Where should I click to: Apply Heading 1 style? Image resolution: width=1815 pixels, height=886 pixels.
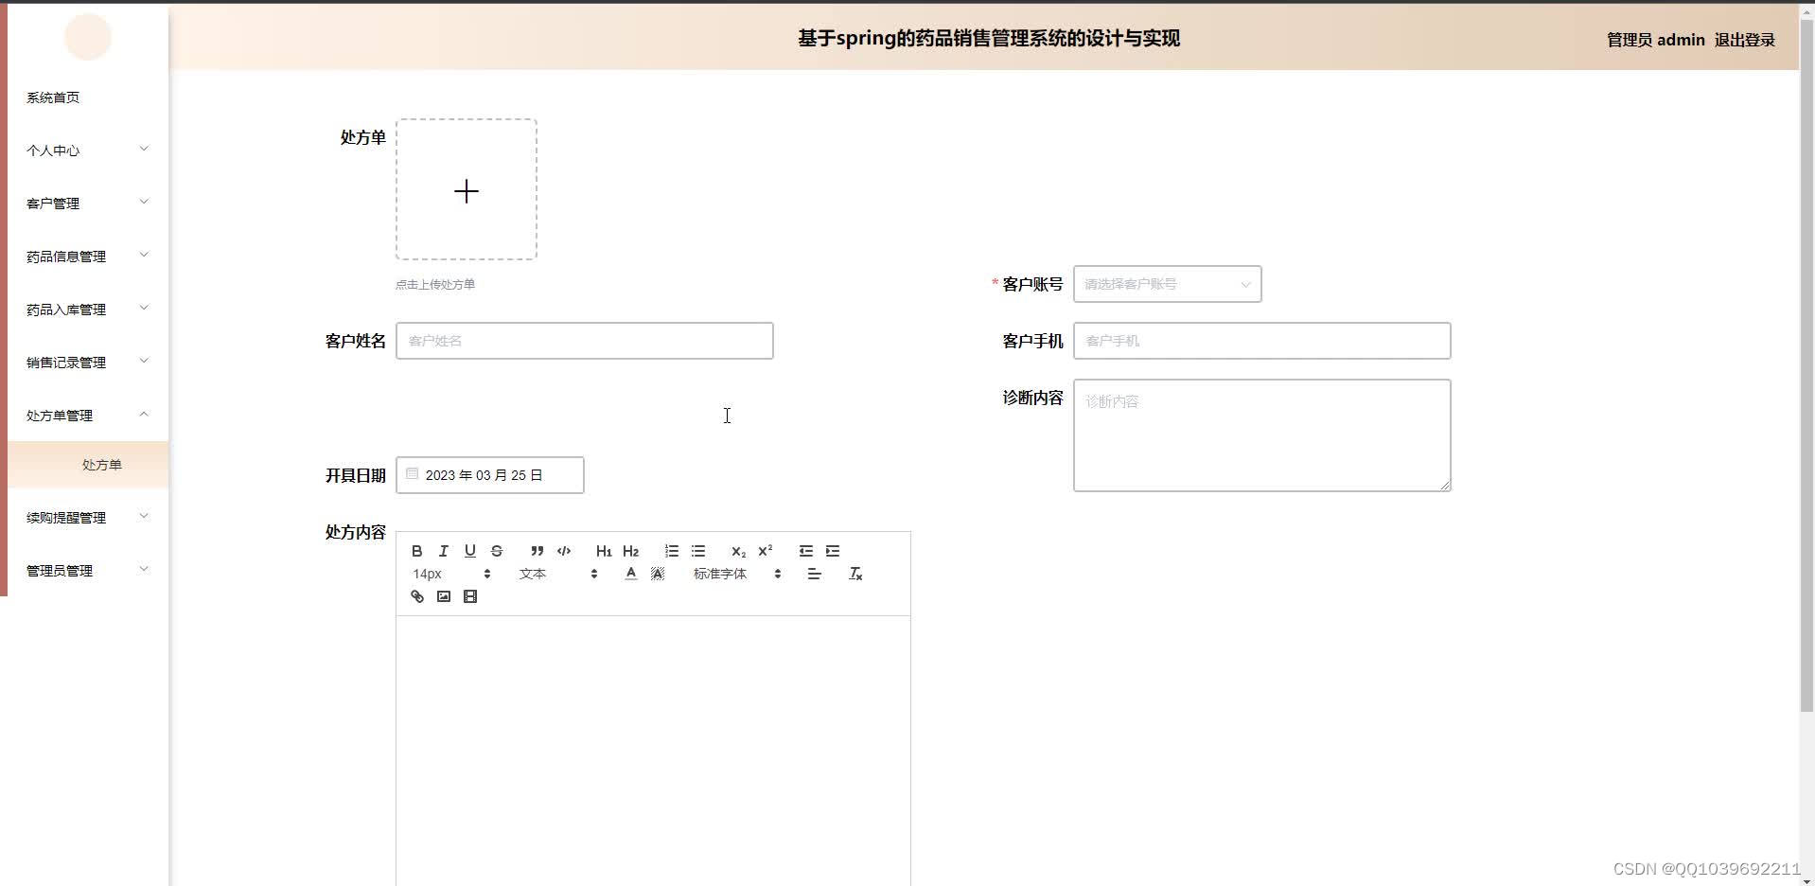point(604,551)
